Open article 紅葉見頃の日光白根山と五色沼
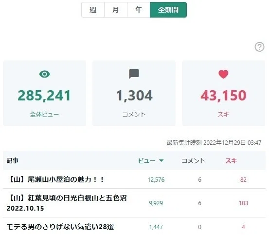 tap(67, 203)
